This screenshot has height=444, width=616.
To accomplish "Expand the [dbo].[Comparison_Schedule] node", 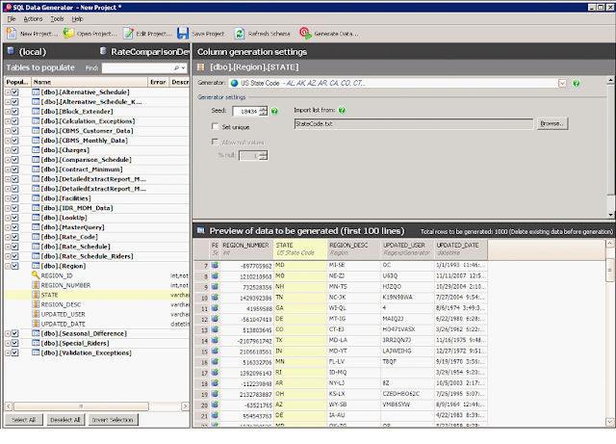I will (8, 160).
